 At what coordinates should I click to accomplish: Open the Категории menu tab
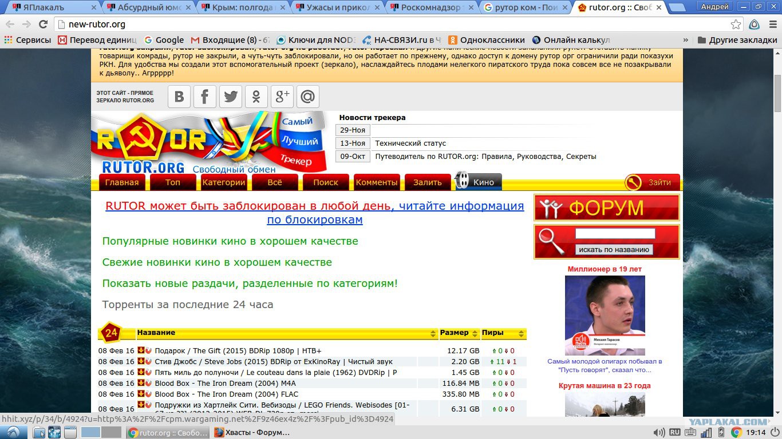(x=224, y=182)
